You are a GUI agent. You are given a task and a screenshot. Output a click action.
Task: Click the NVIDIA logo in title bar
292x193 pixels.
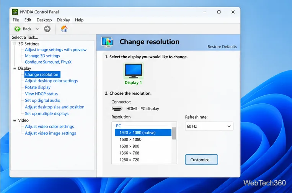[x=15, y=12]
